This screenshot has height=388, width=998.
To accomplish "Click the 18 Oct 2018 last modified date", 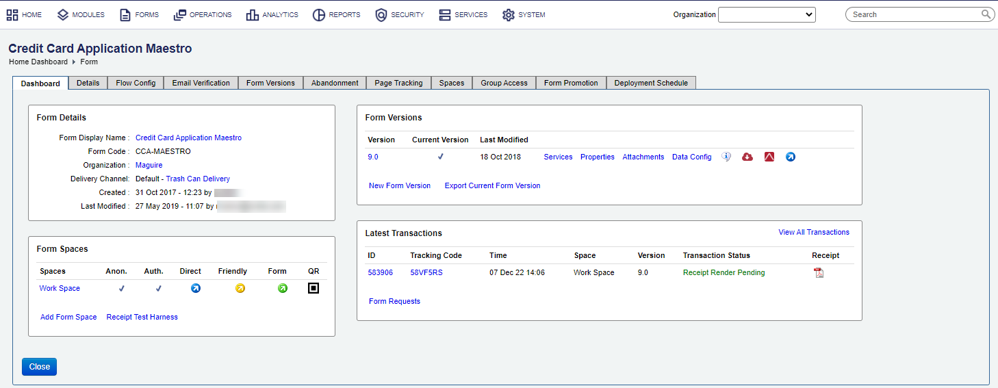I will [x=500, y=157].
